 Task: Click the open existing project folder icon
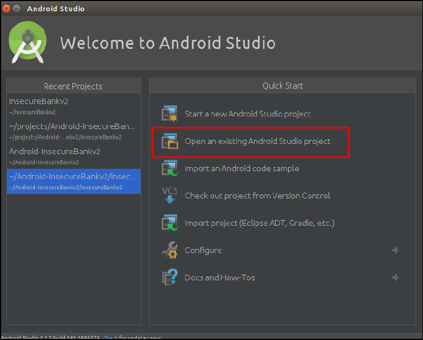[170, 141]
